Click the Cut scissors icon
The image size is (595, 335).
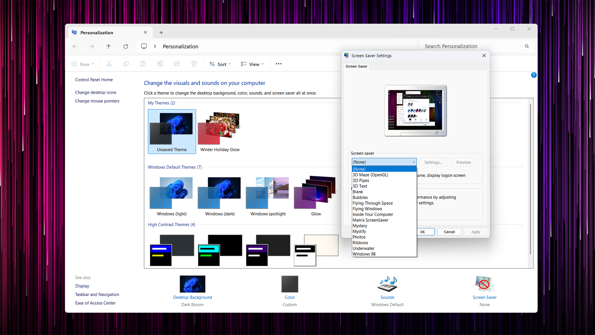(109, 64)
